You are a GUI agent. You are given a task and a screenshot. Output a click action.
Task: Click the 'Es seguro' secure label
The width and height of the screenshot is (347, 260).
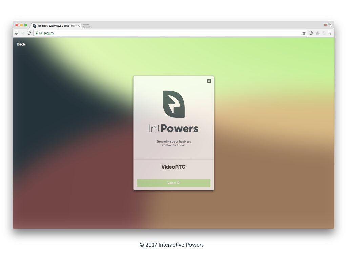pos(46,33)
